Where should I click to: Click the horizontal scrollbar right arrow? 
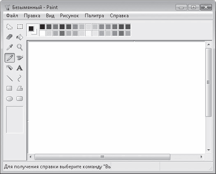click(x=202, y=157)
